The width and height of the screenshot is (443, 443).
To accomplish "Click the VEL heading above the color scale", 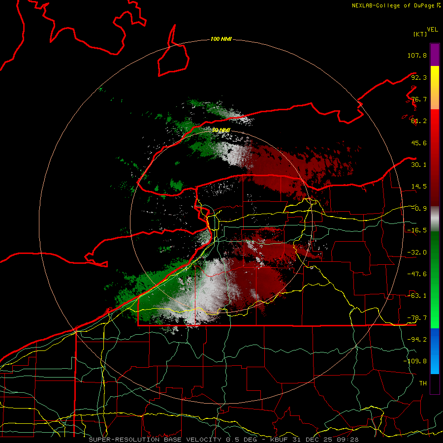I will pyautogui.click(x=432, y=30).
